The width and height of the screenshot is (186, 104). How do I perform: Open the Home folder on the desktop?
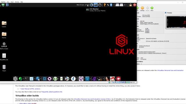point(4,35)
